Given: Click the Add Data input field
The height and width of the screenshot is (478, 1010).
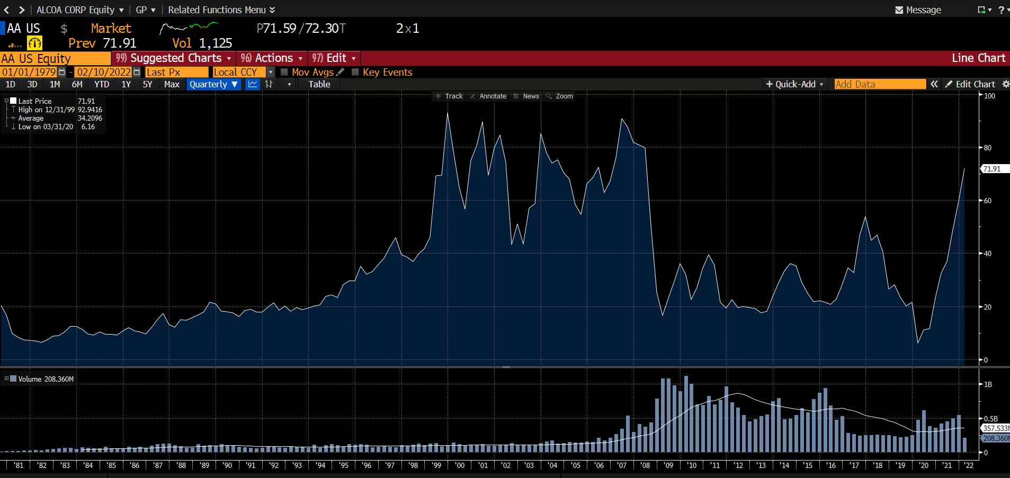Looking at the screenshot, I should pos(880,84).
